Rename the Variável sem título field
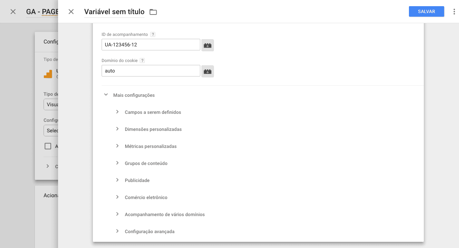Screen dimensions: 459x248 tap(114, 12)
